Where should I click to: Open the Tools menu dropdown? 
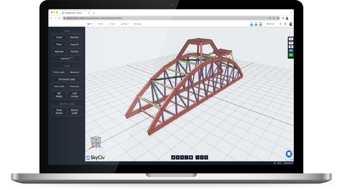coord(112,24)
